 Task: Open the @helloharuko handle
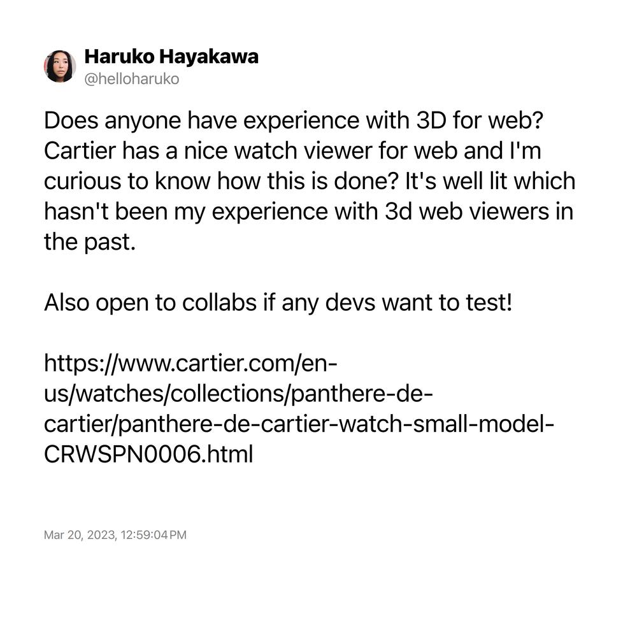(x=132, y=79)
